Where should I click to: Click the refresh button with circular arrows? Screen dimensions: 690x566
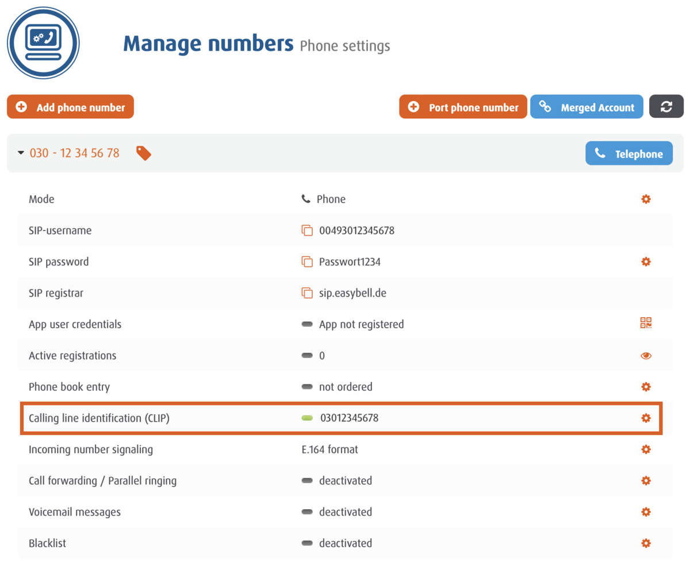tap(666, 107)
